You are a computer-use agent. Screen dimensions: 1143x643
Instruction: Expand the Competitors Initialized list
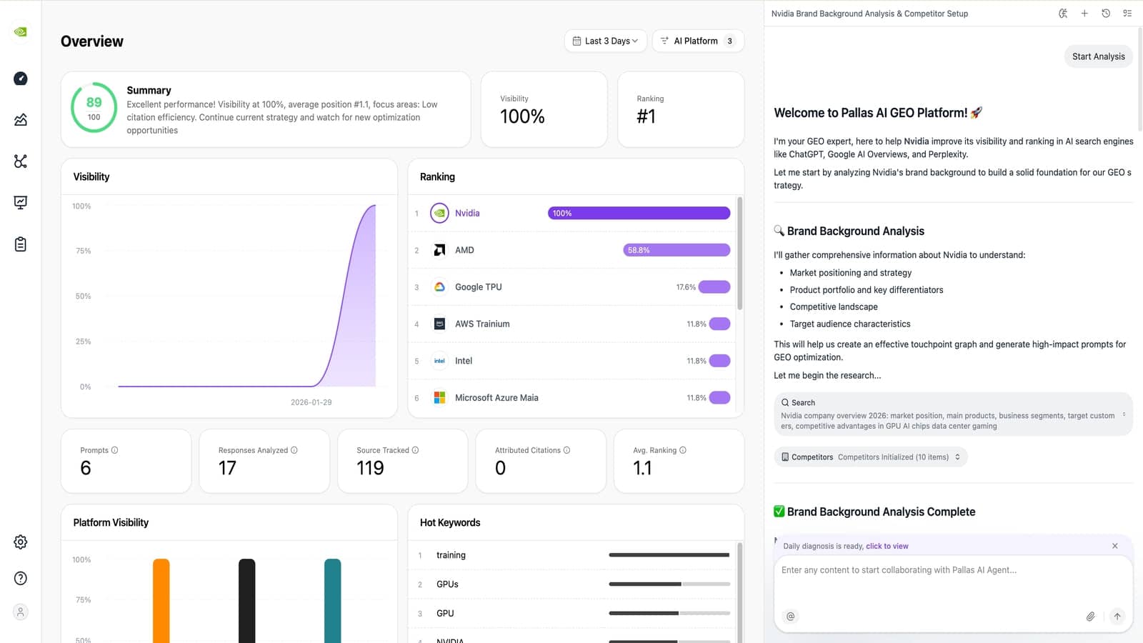[x=957, y=457]
